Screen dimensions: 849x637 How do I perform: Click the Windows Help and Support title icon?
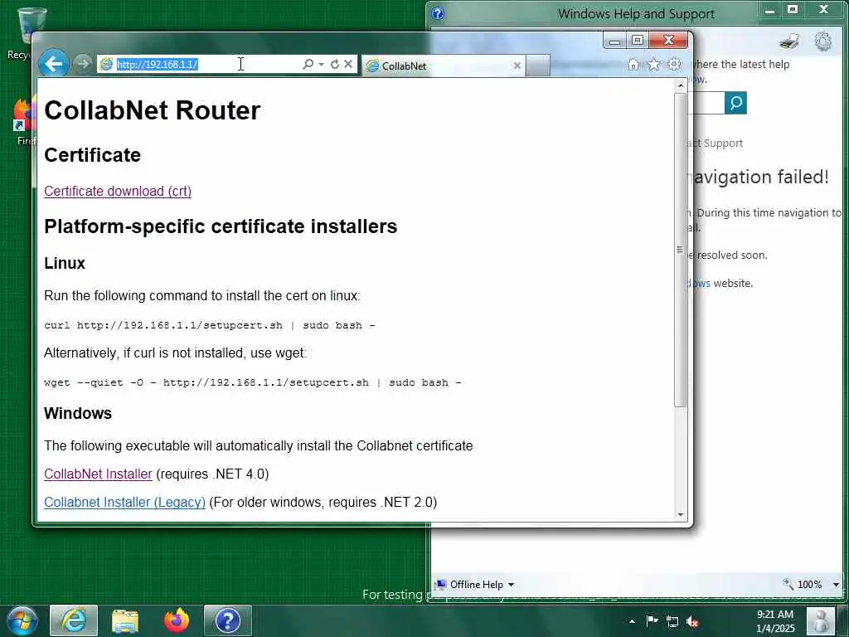(438, 13)
